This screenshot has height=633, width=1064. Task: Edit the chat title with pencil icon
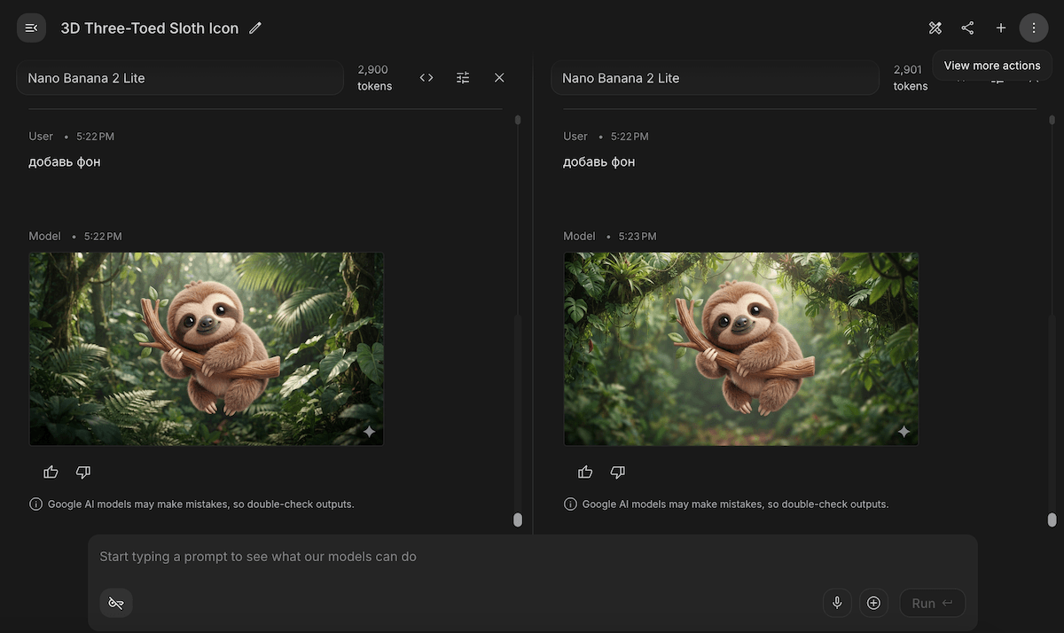255,28
